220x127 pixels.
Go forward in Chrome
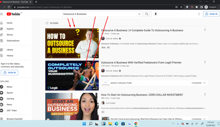4,7
